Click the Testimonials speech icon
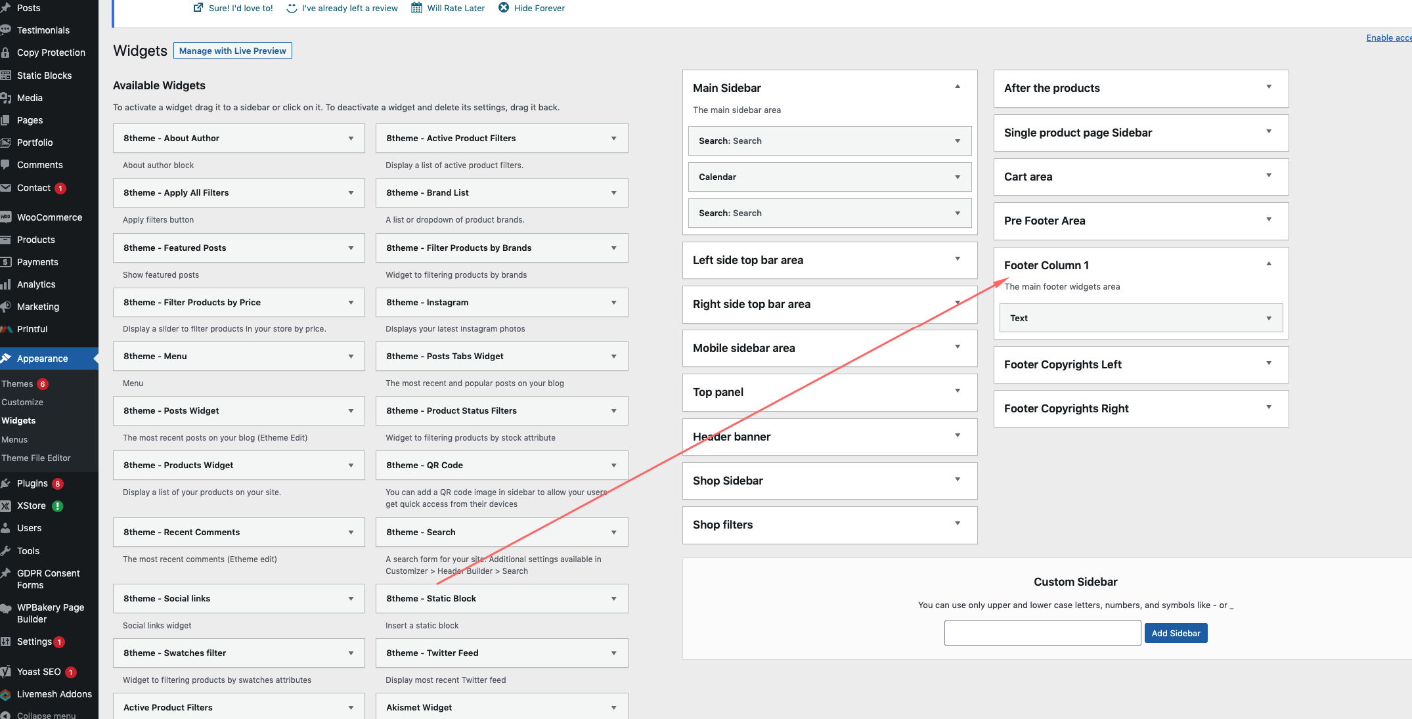Screen dimensions: 1412x719 pos(5,30)
